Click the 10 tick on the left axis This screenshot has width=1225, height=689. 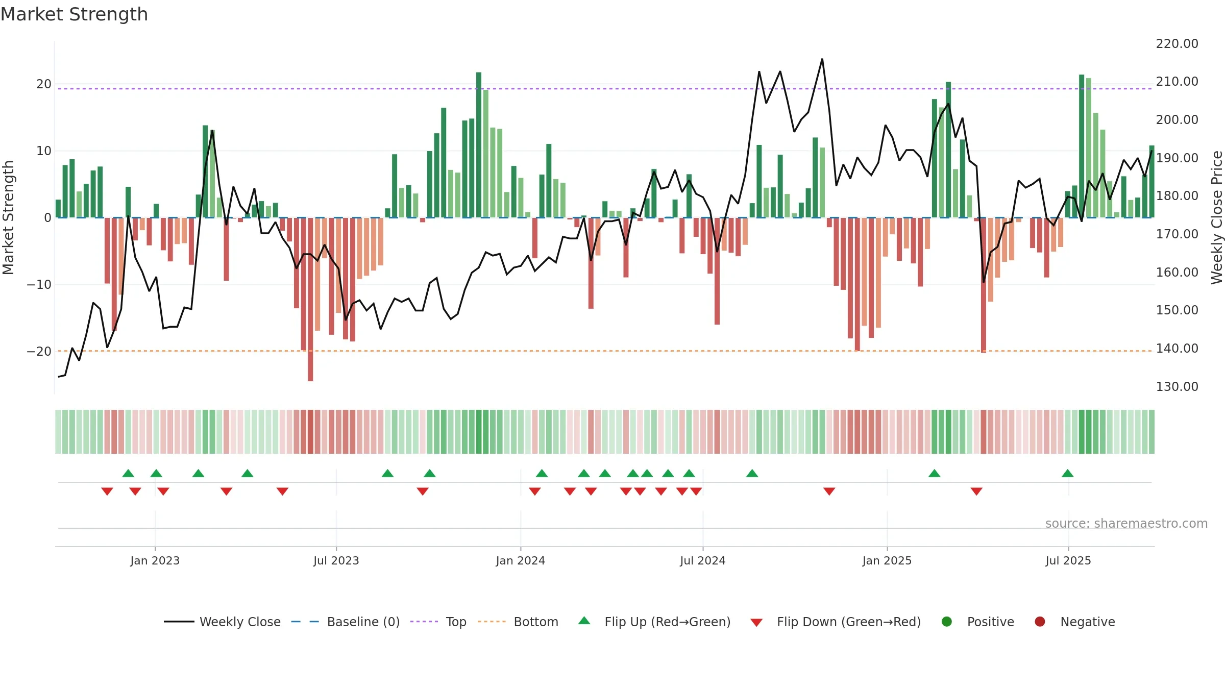(44, 151)
